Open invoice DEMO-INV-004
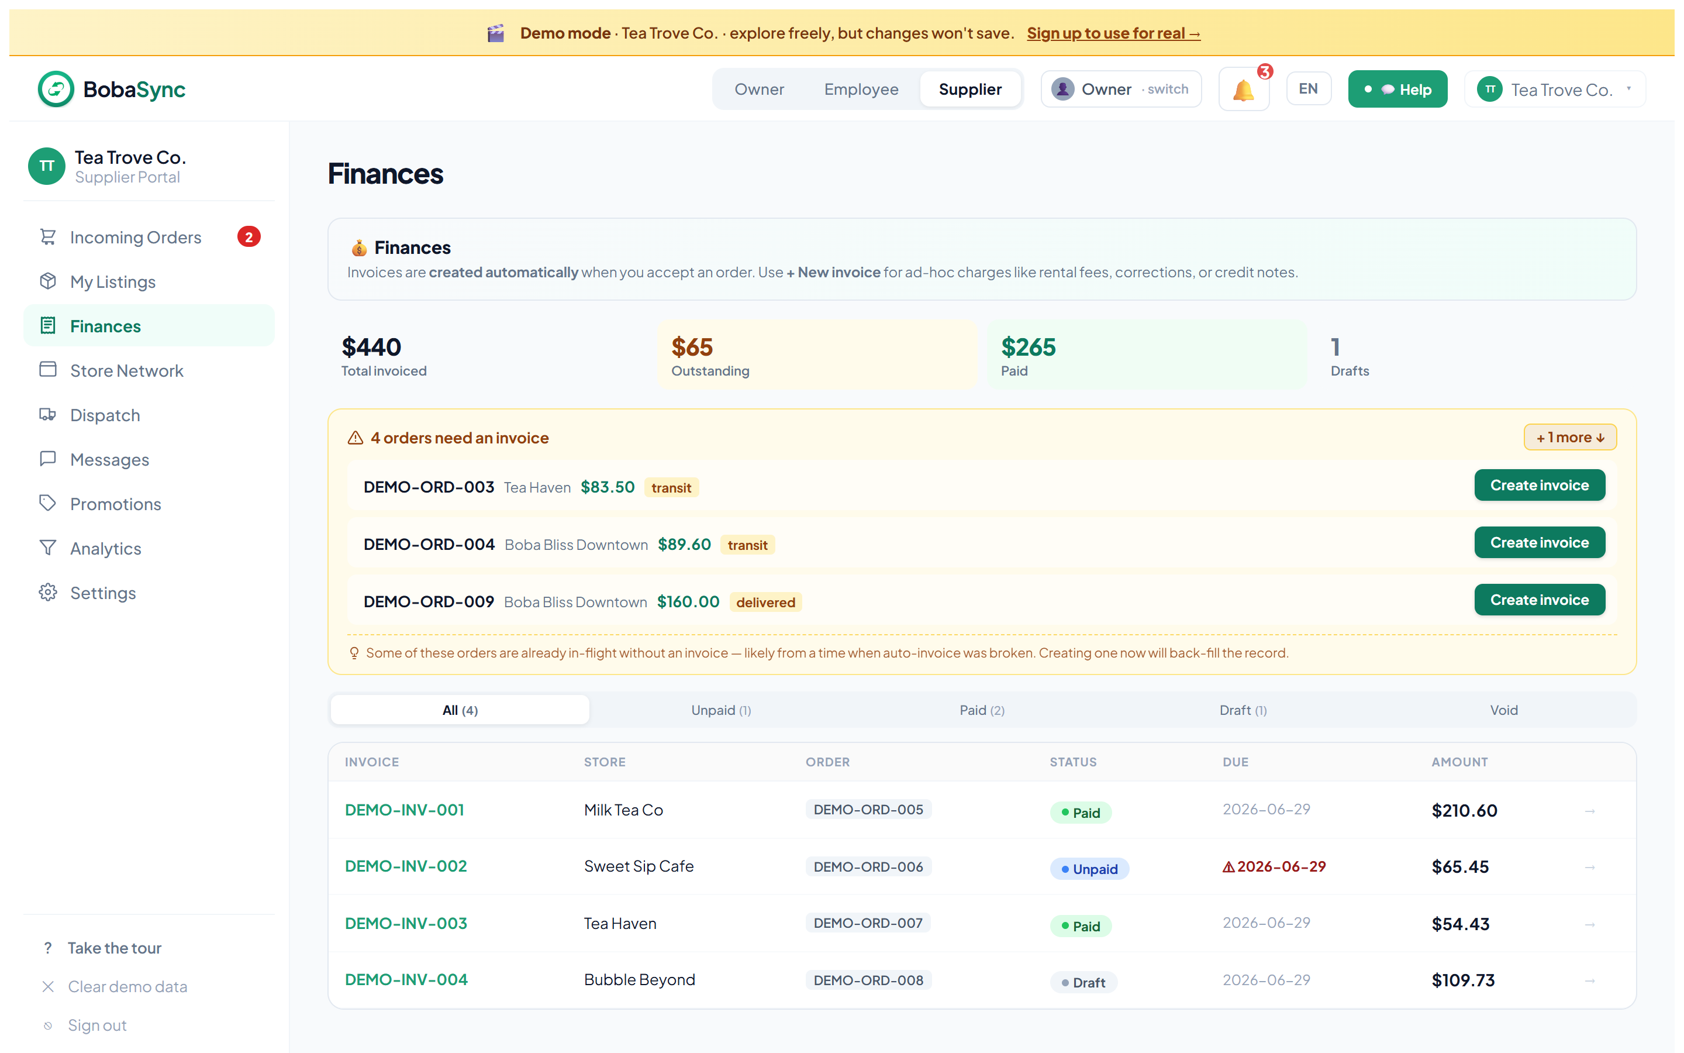Viewport: 1684px width, 1053px height. (x=406, y=980)
